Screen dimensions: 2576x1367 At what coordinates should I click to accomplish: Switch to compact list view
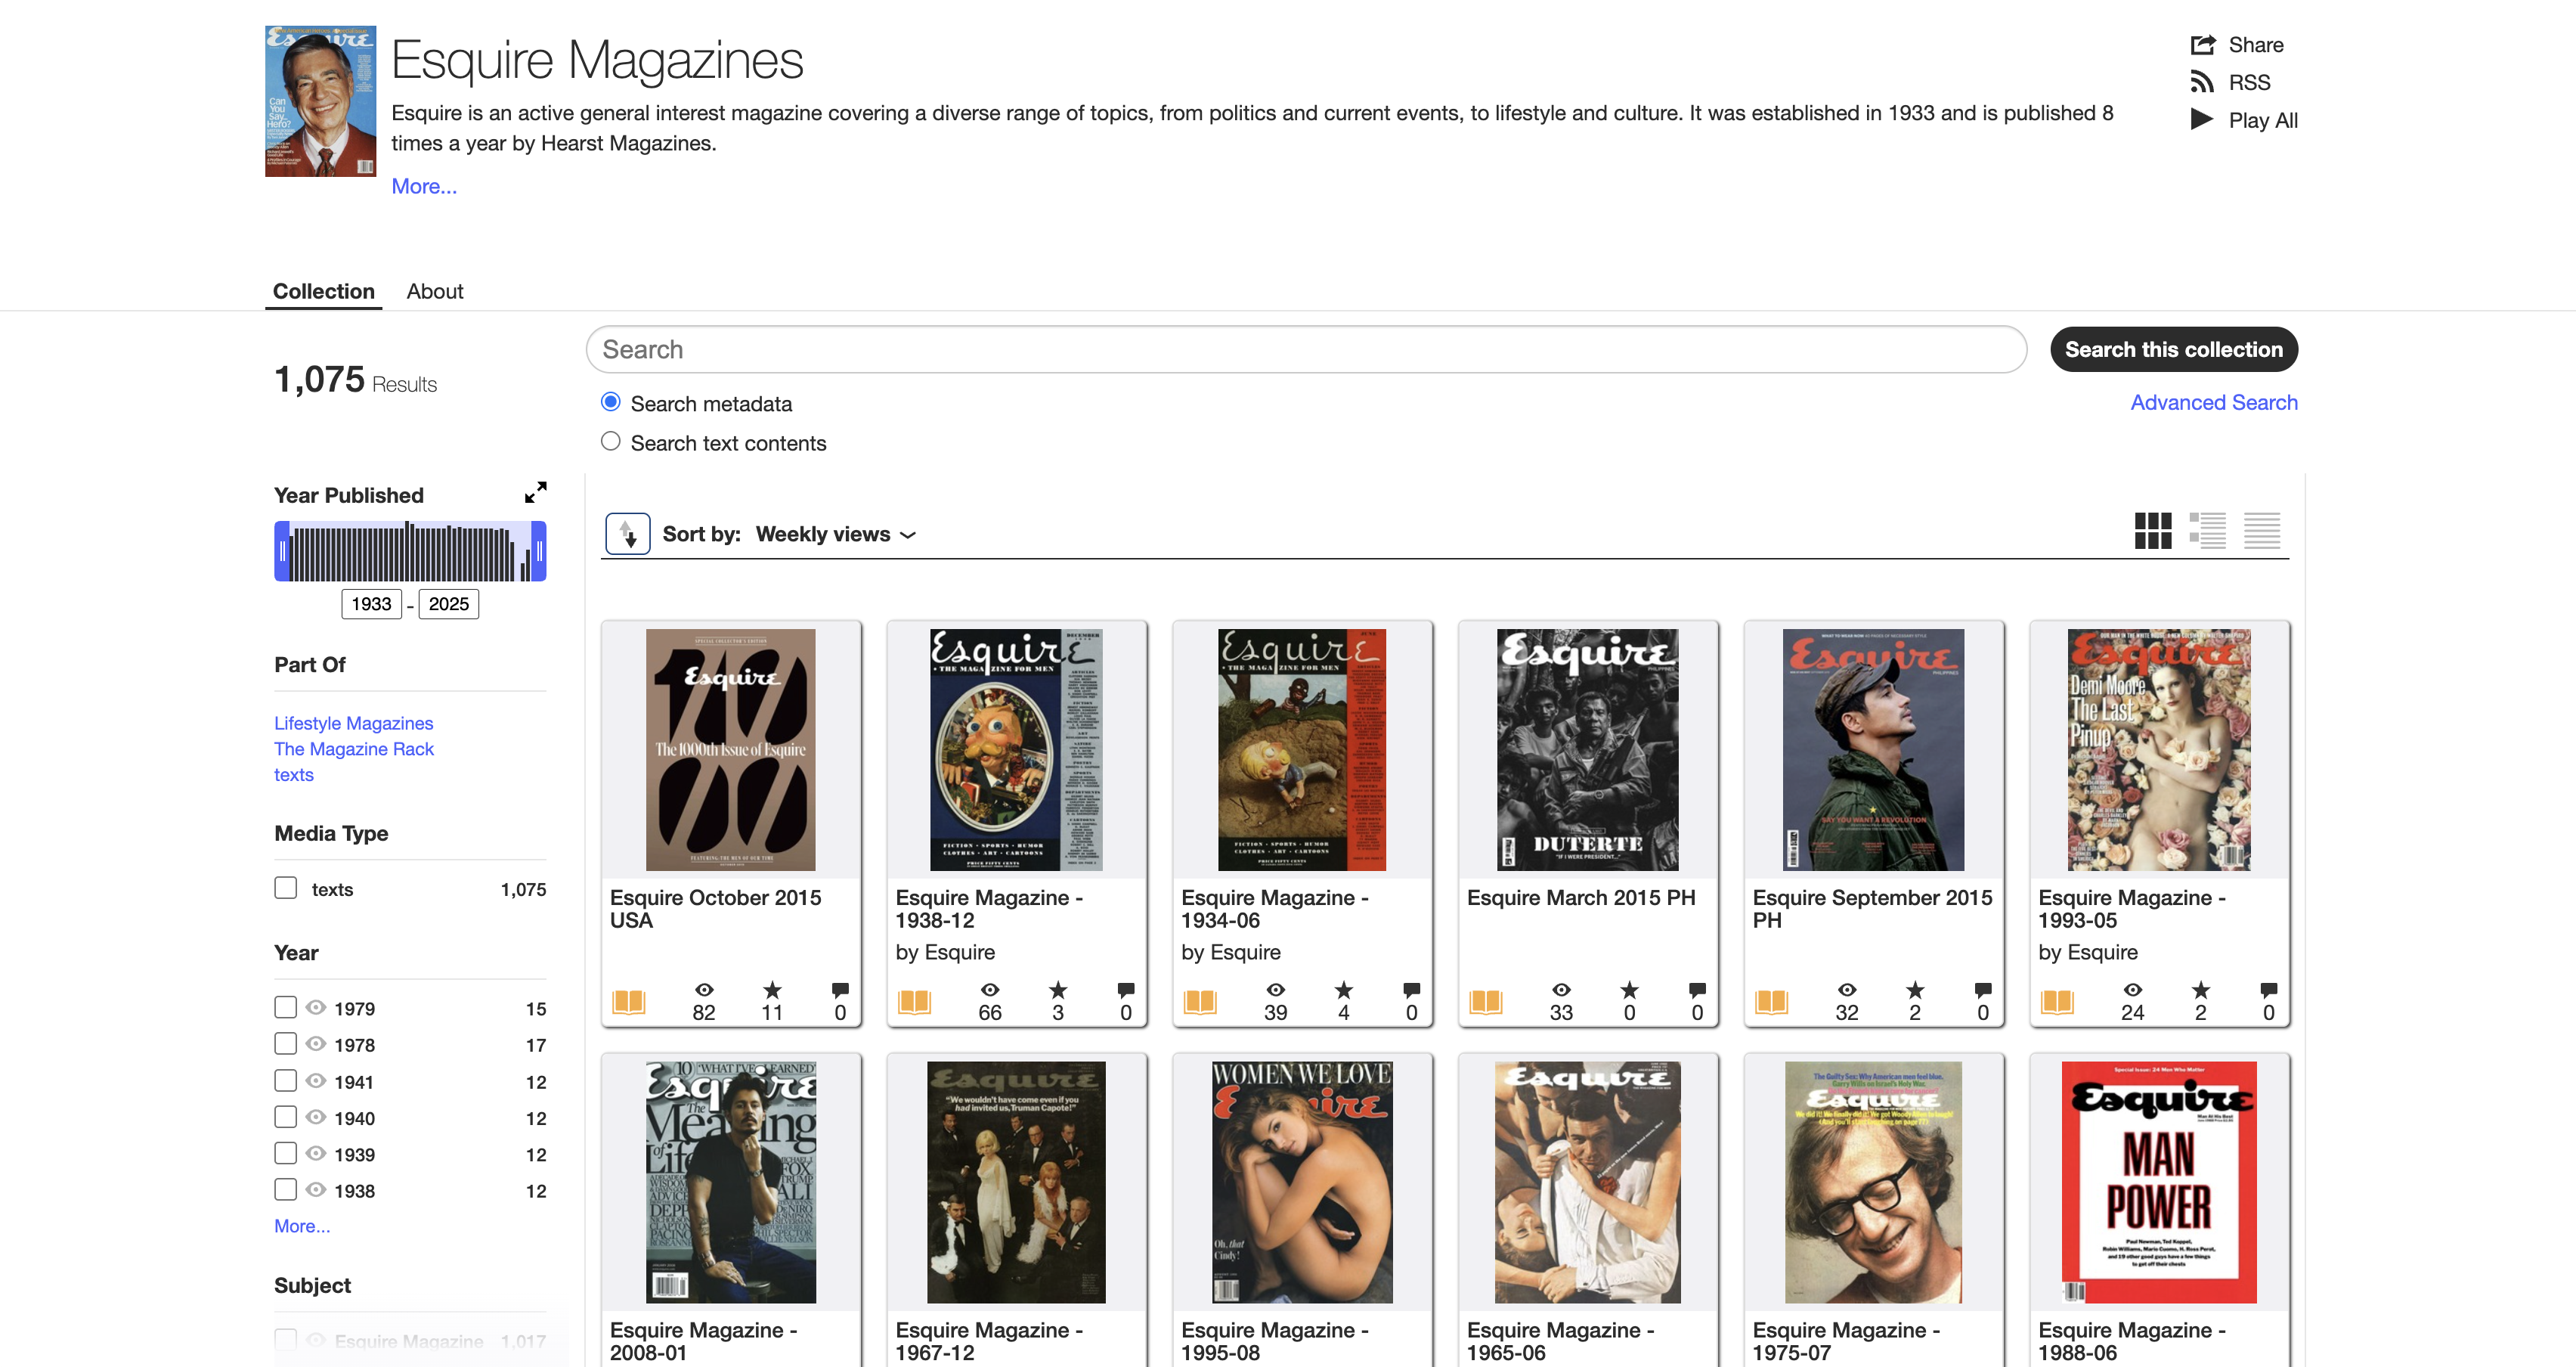pos(2262,531)
